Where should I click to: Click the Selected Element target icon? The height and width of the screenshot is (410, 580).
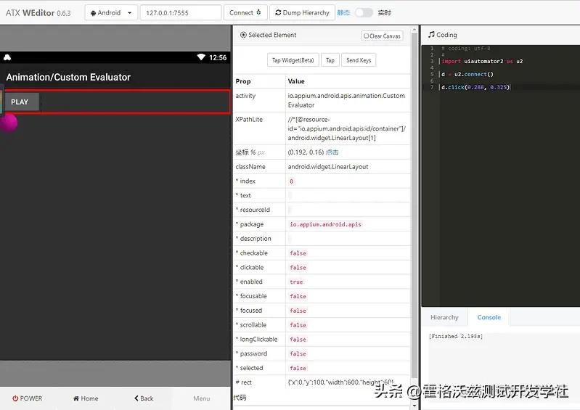(243, 35)
